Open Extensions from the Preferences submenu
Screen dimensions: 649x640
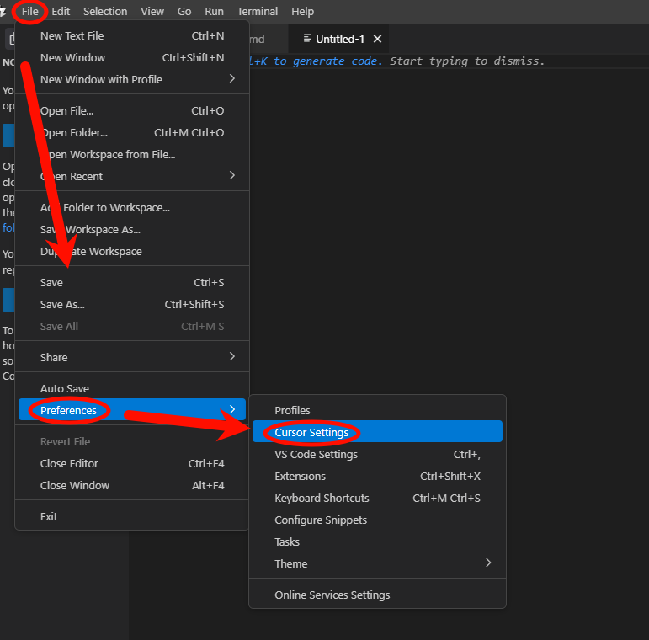pos(300,476)
